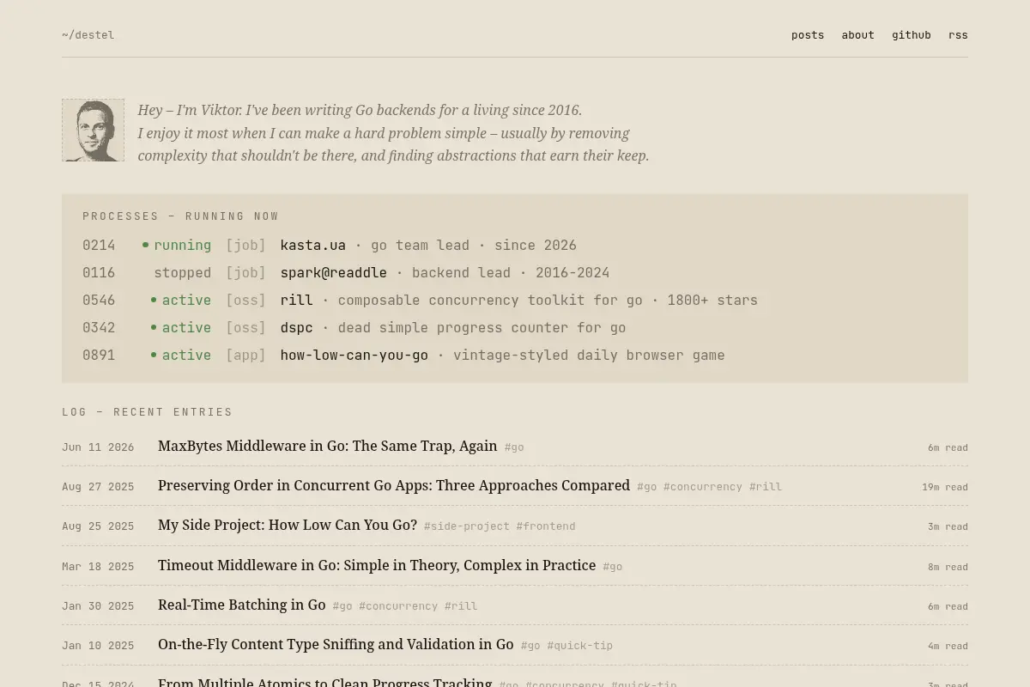Image resolution: width=1030 pixels, height=687 pixels.
Task: Open the dspc project link
Action: click(297, 328)
